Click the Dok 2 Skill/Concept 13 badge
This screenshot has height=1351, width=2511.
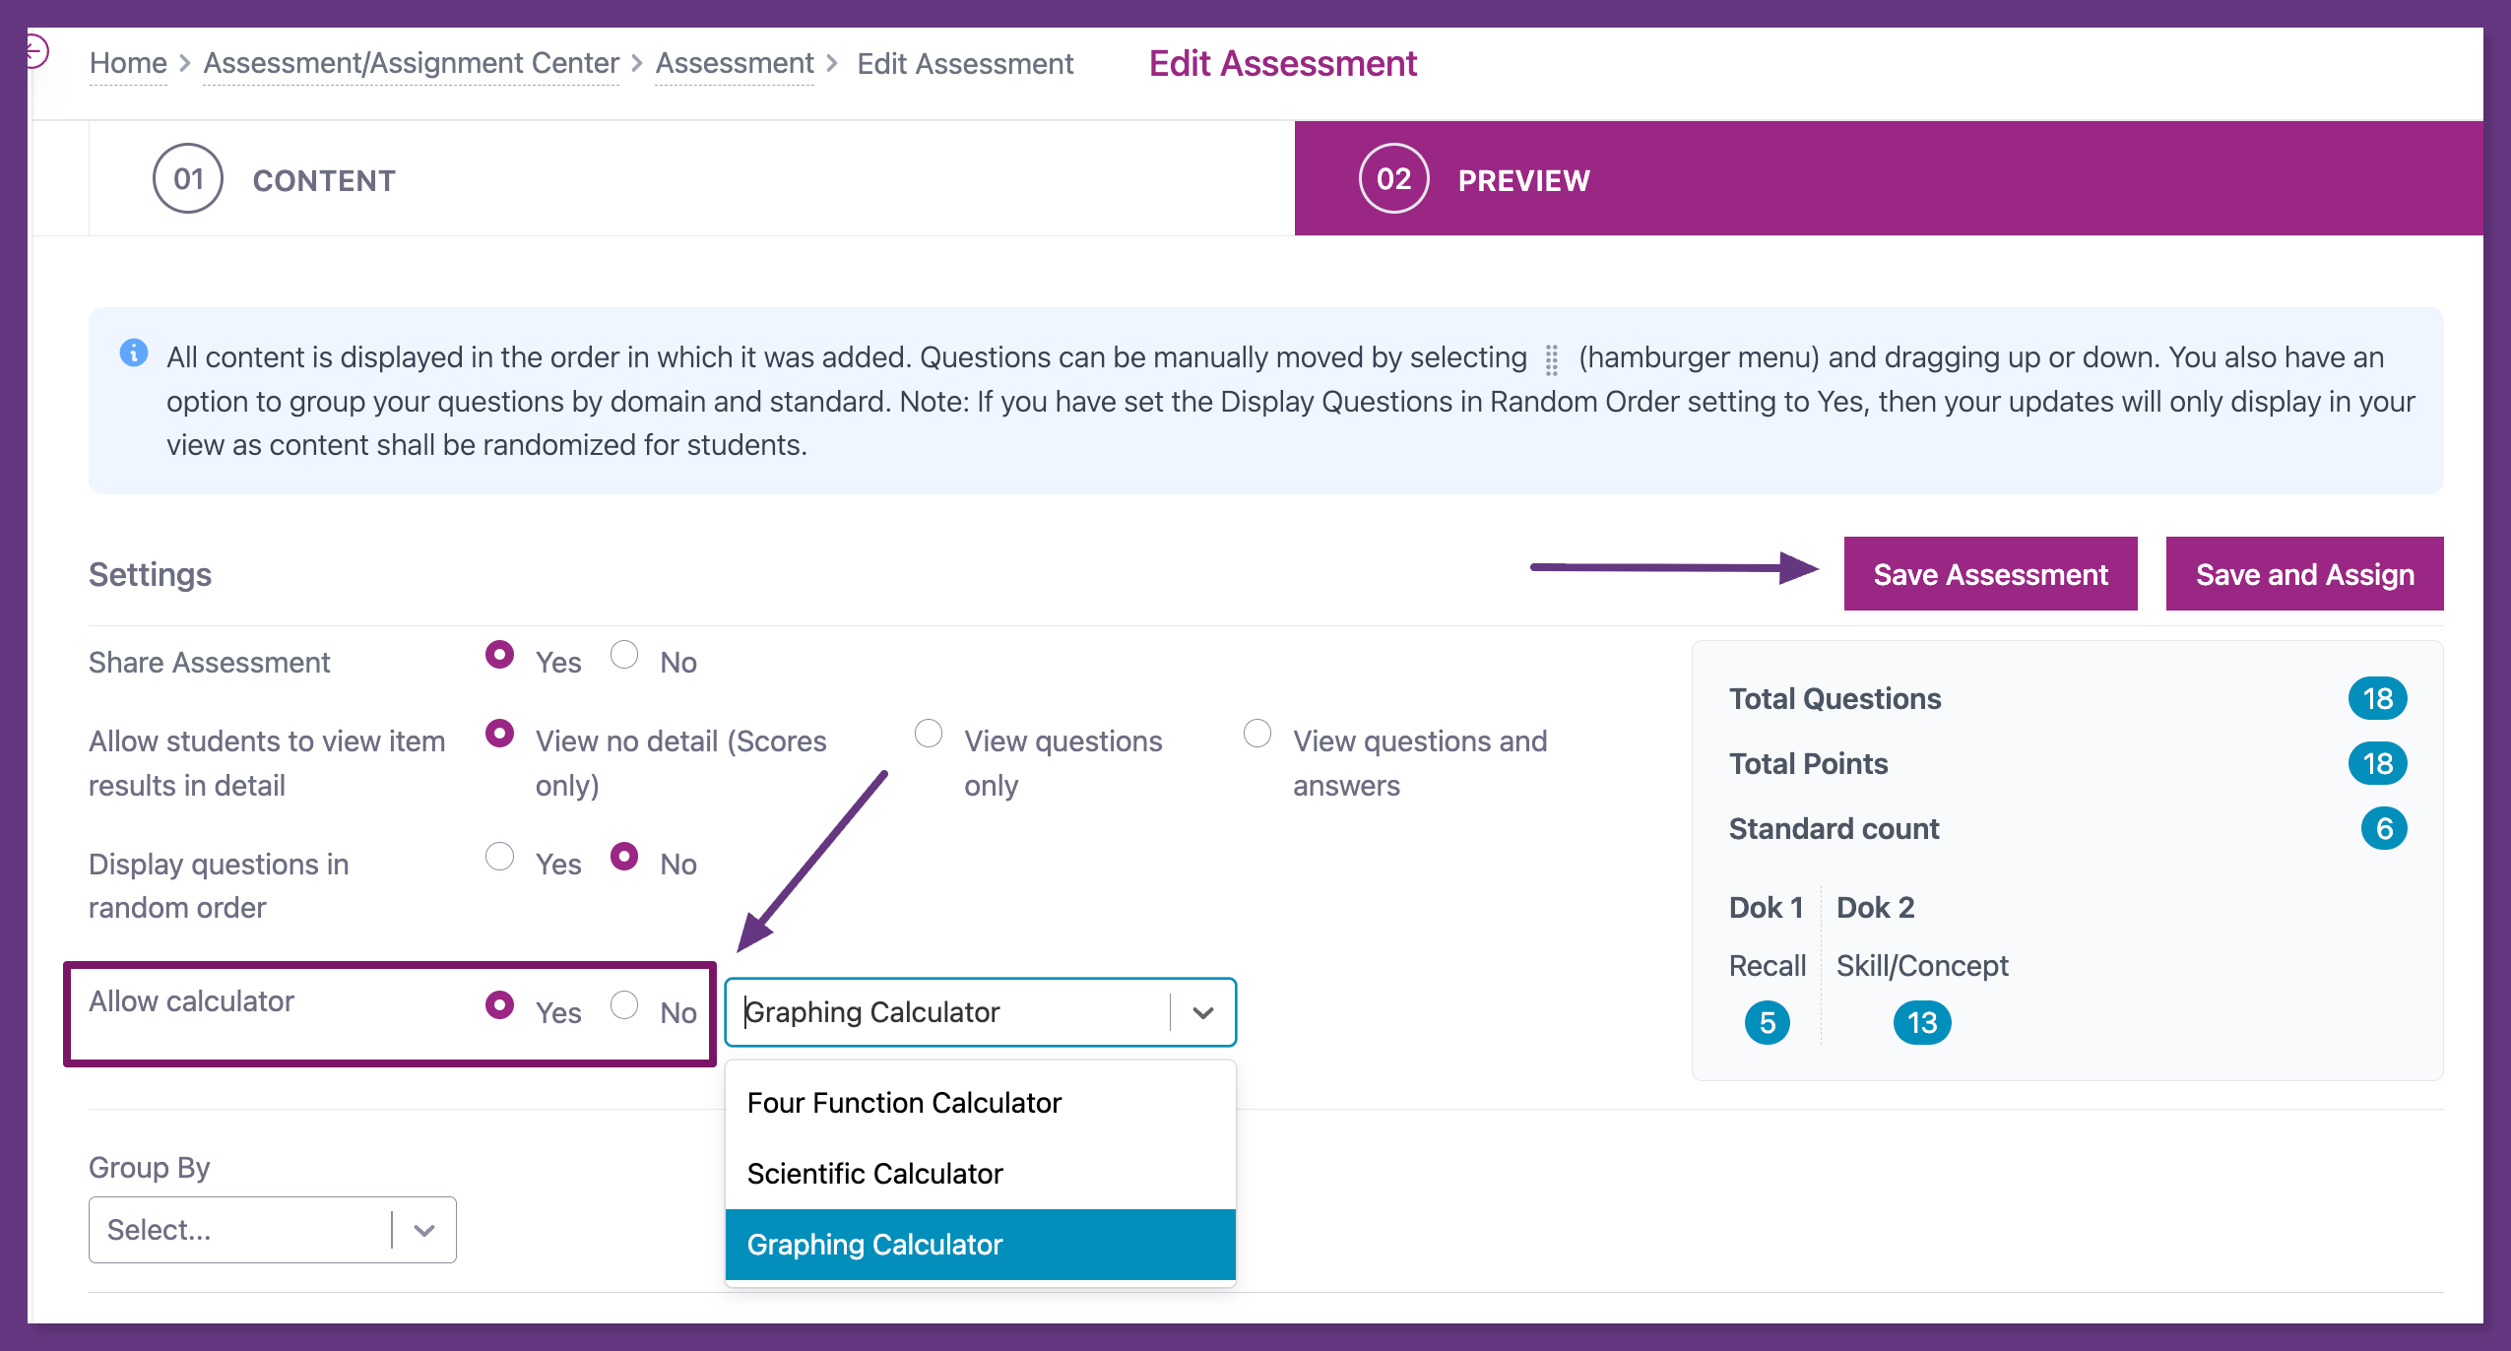pos(1921,1023)
